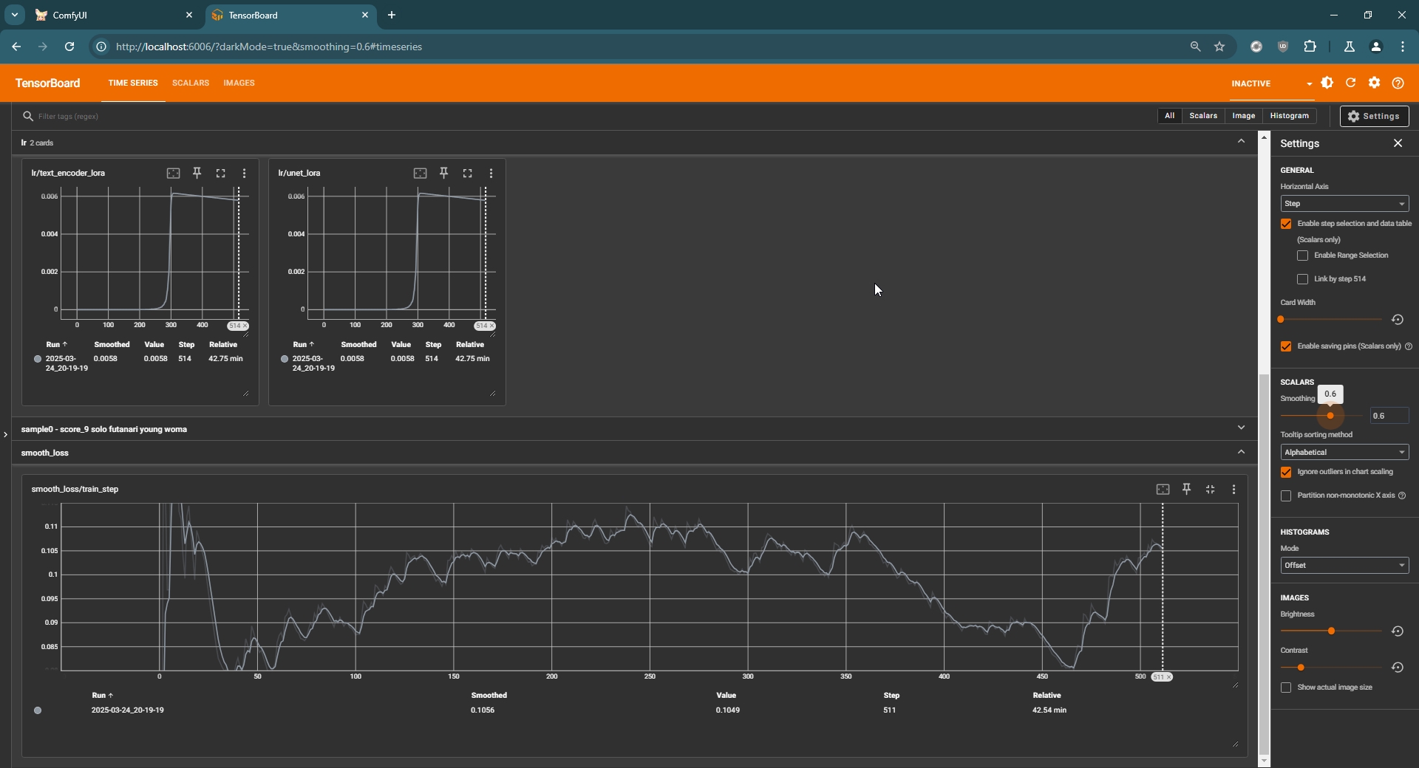
Task: Collapse smooth_loss/train_step card size
Action: [1210, 489]
